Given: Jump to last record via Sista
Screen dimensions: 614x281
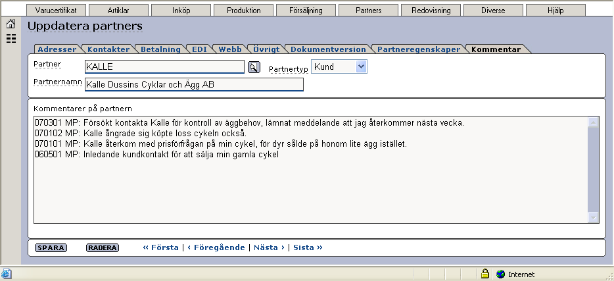Looking at the screenshot, I should pos(308,247).
